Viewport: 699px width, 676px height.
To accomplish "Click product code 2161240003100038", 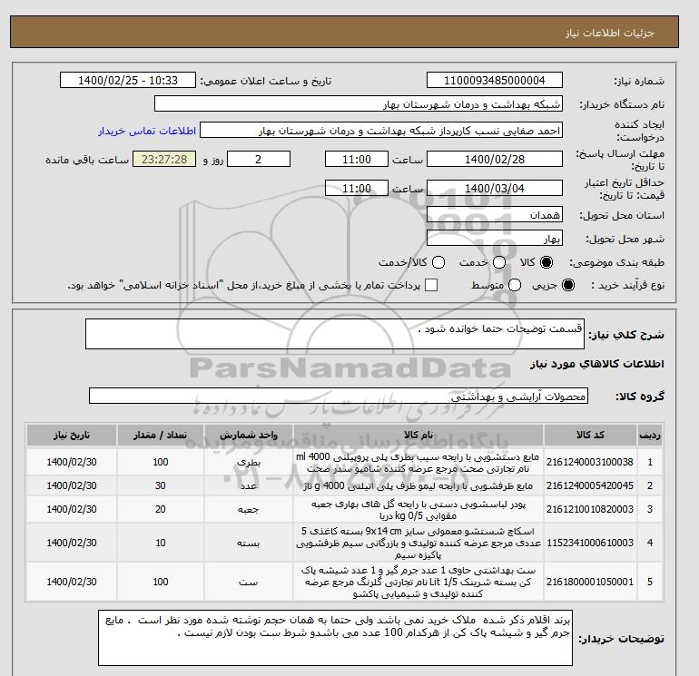I will pos(590,462).
